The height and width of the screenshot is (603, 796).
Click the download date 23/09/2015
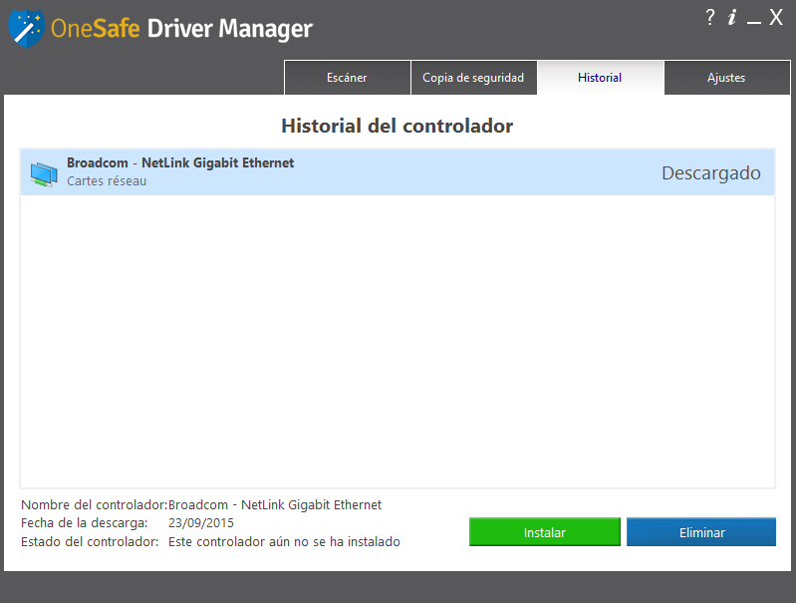tap(201, 523)
